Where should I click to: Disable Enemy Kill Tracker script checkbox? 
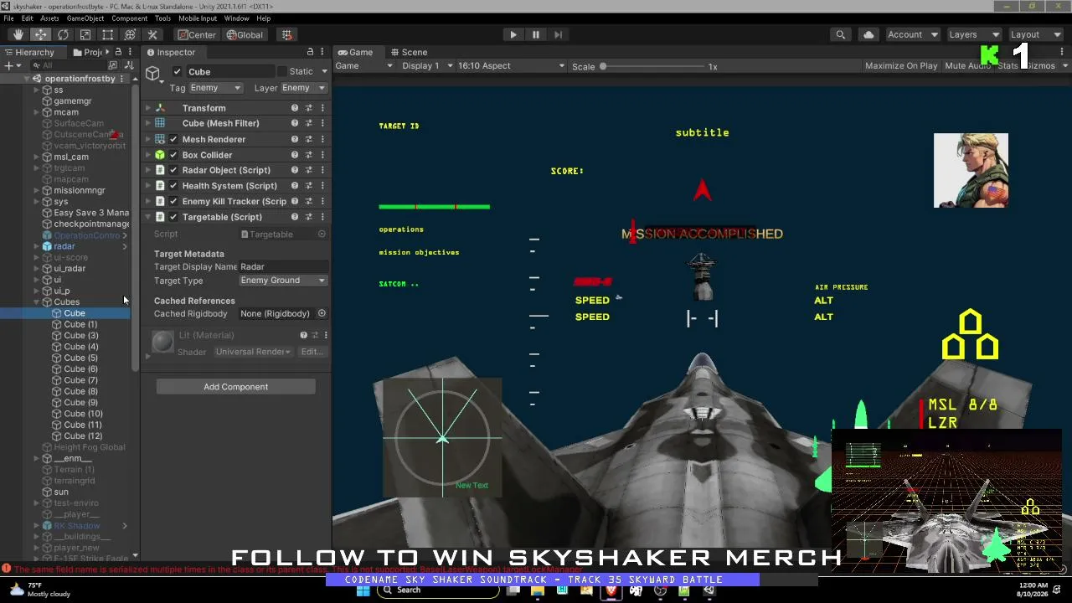[173, 201]
